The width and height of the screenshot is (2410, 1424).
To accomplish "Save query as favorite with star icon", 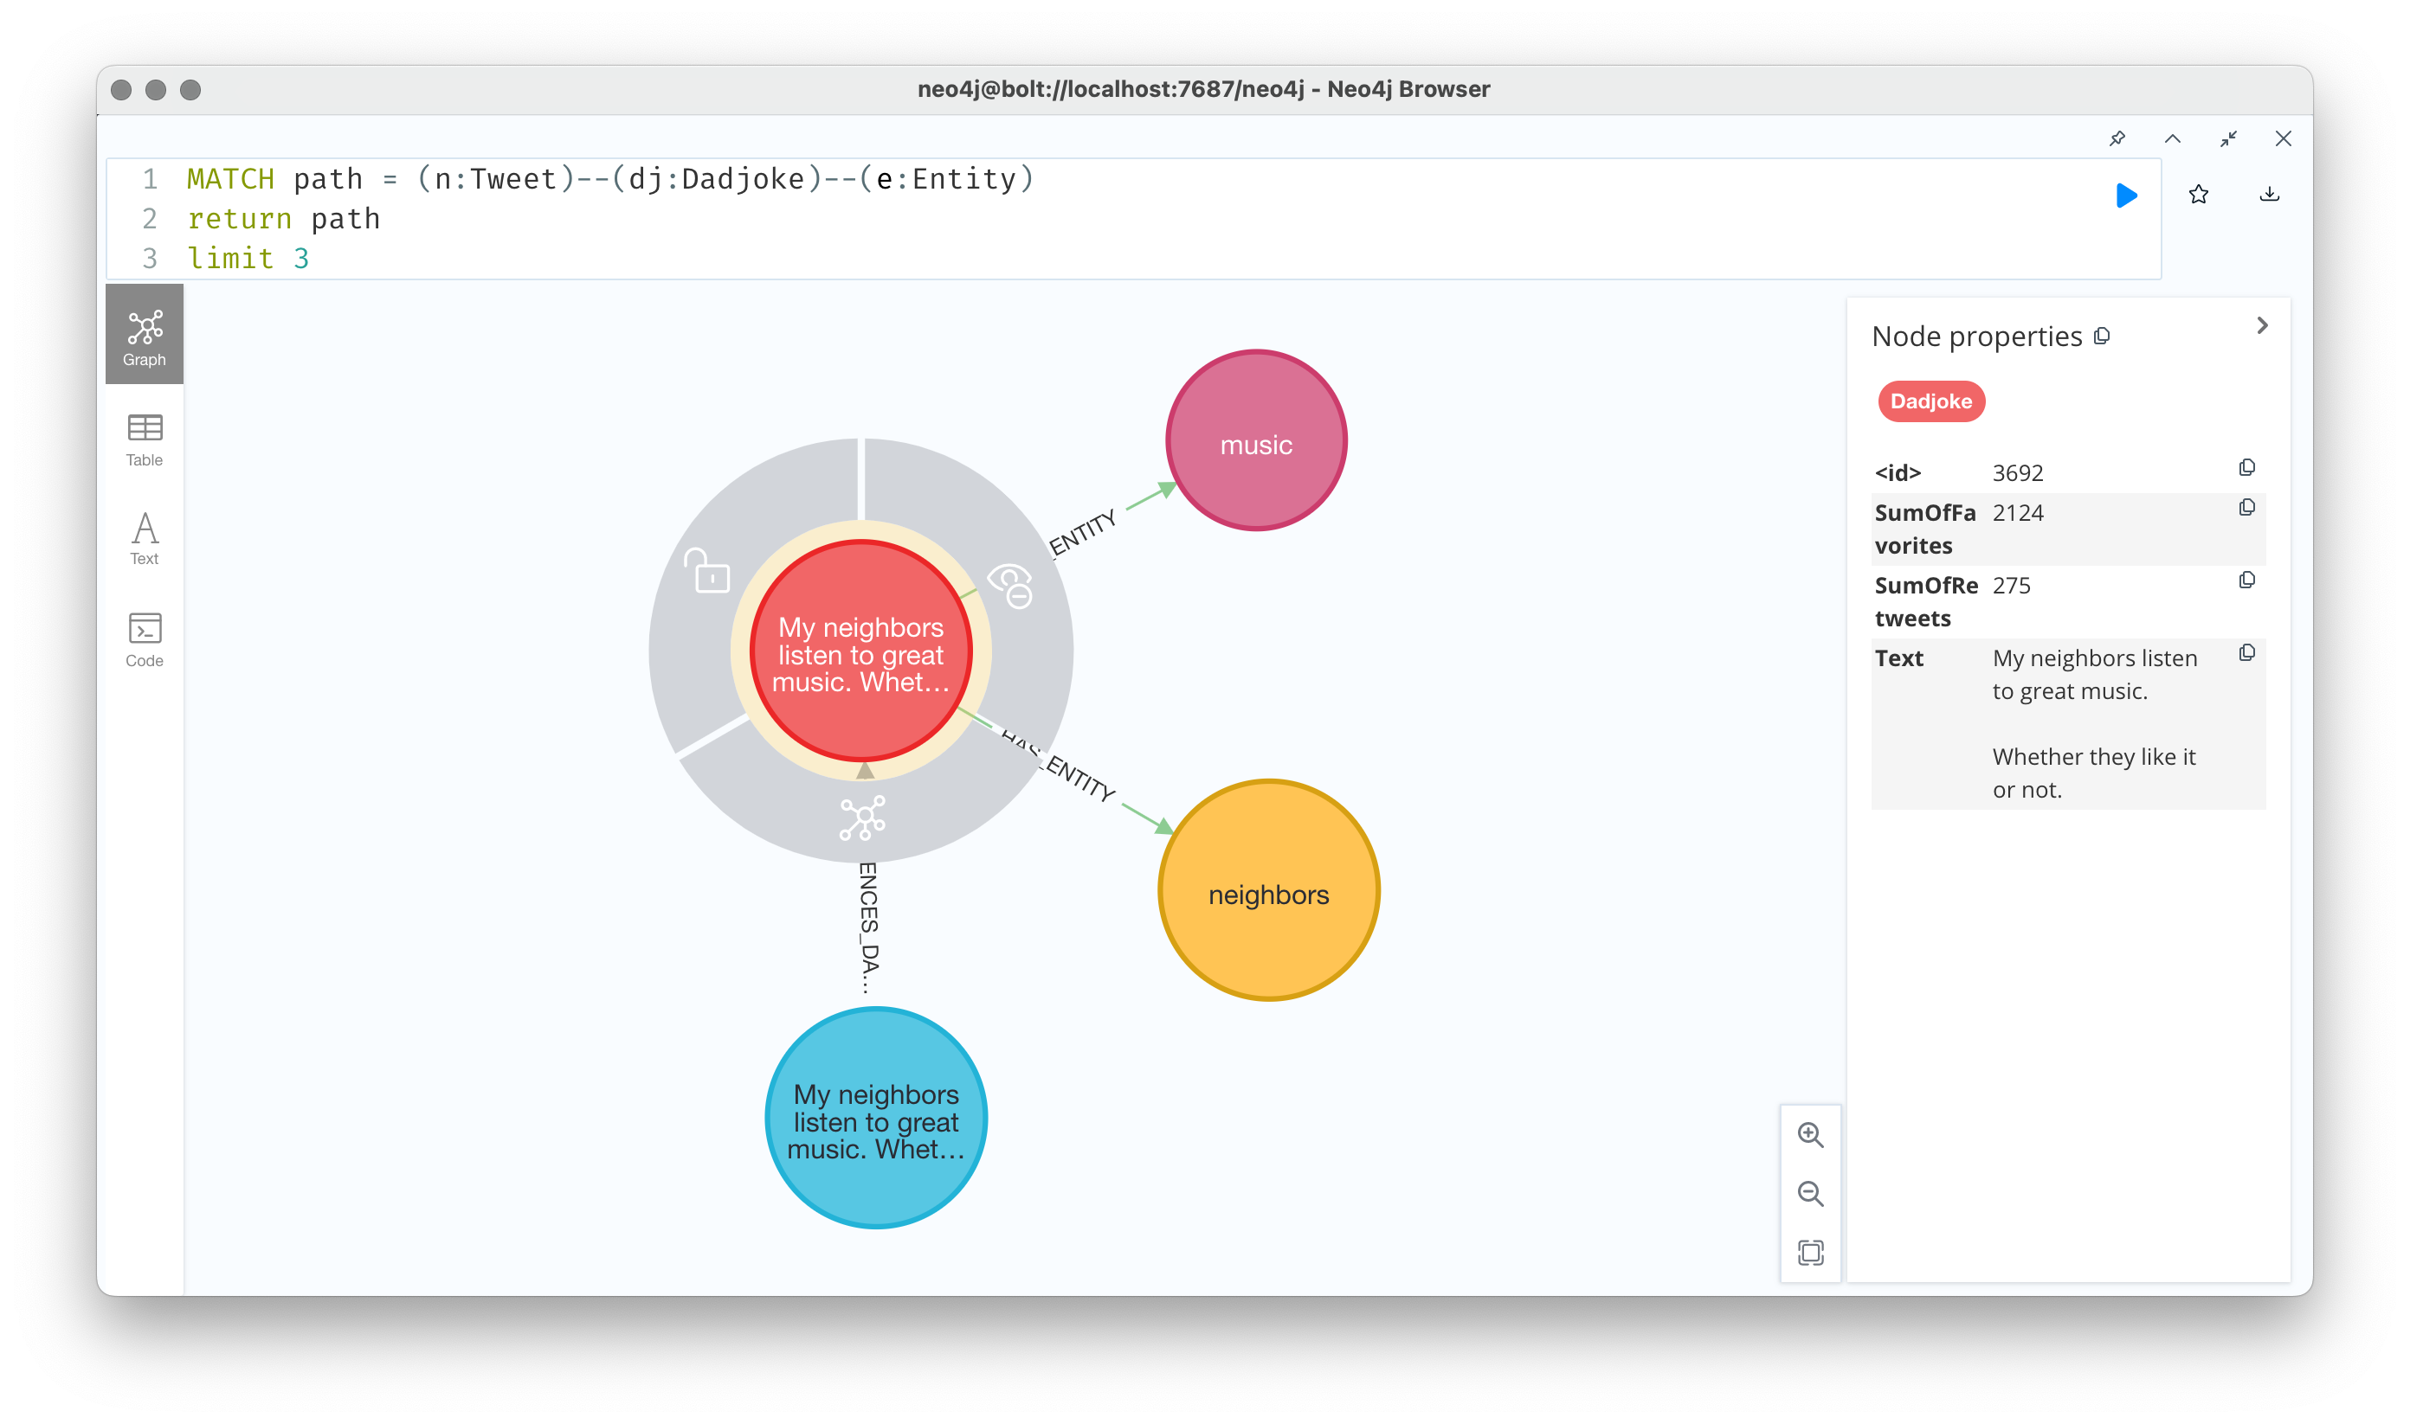I will point(2199,195).
